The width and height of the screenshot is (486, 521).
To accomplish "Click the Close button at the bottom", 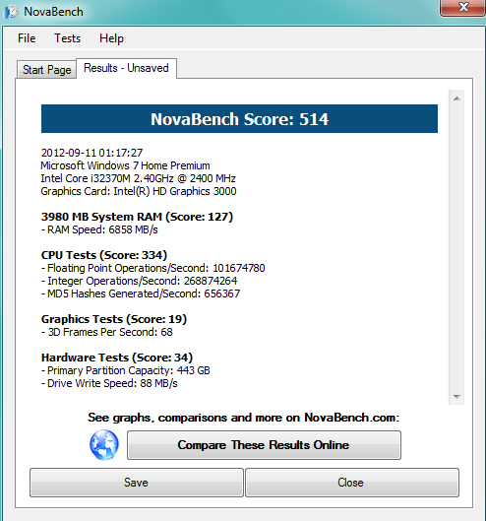I will [x=352, y=483].
